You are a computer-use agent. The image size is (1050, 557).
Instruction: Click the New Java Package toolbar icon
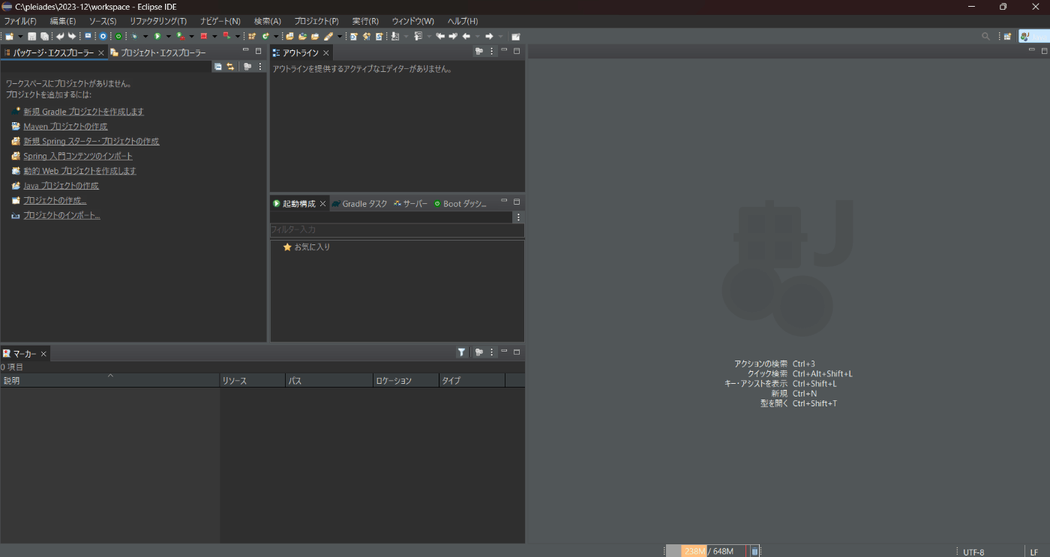pos(252,36)
